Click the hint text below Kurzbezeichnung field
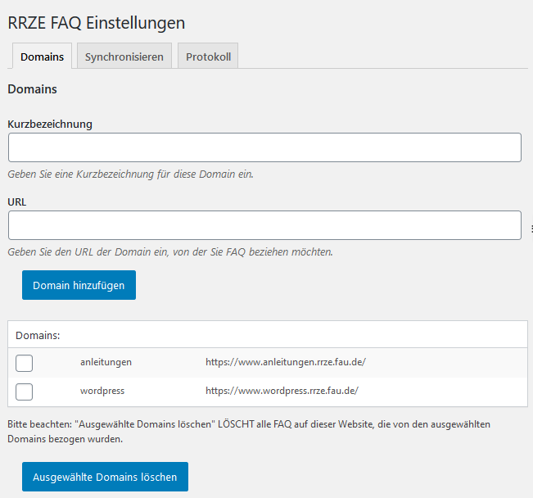This screenshot has height=498, width=533. (x=130, y=174)
